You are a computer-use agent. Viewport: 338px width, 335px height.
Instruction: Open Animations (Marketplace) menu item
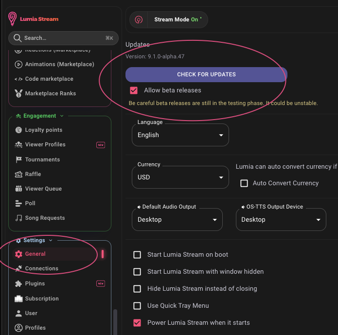59,64
